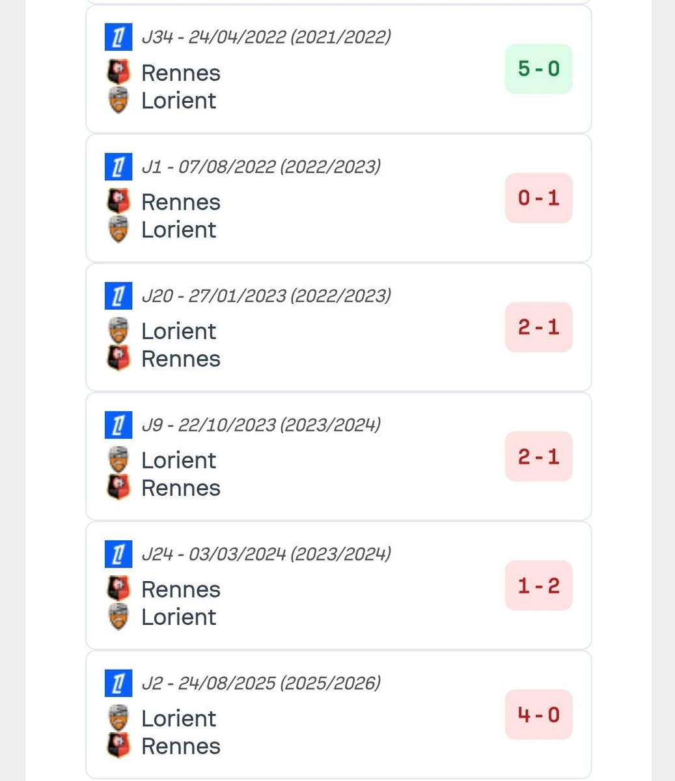Select the 1-2 score badge

[x=539, y=585]
